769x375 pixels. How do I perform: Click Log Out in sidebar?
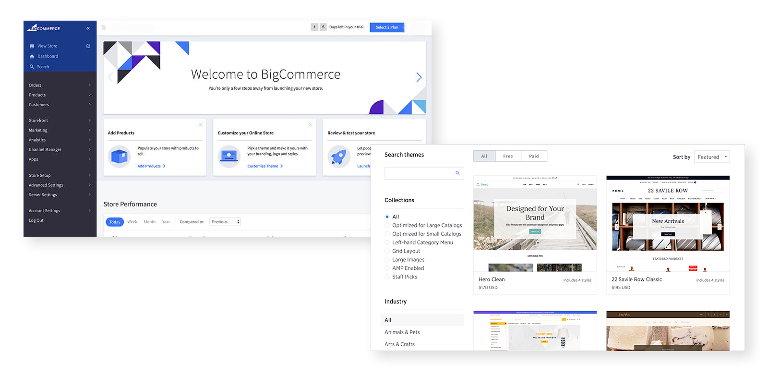[x=36, y=220]
